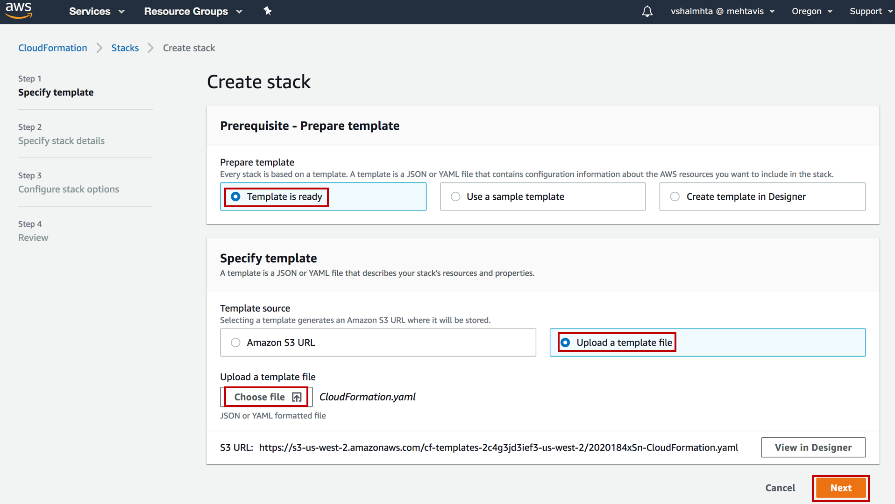The height and width of the screenshot is (504, 895).
Task: Expand the Resource Groups dropdown
Action: click(193, 11)
